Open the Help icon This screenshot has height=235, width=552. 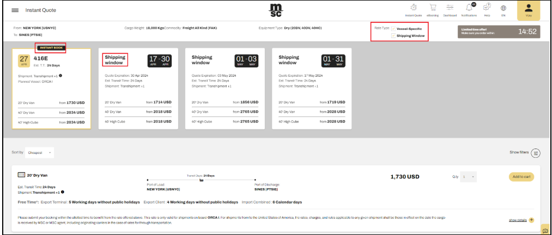pos(487,10)
